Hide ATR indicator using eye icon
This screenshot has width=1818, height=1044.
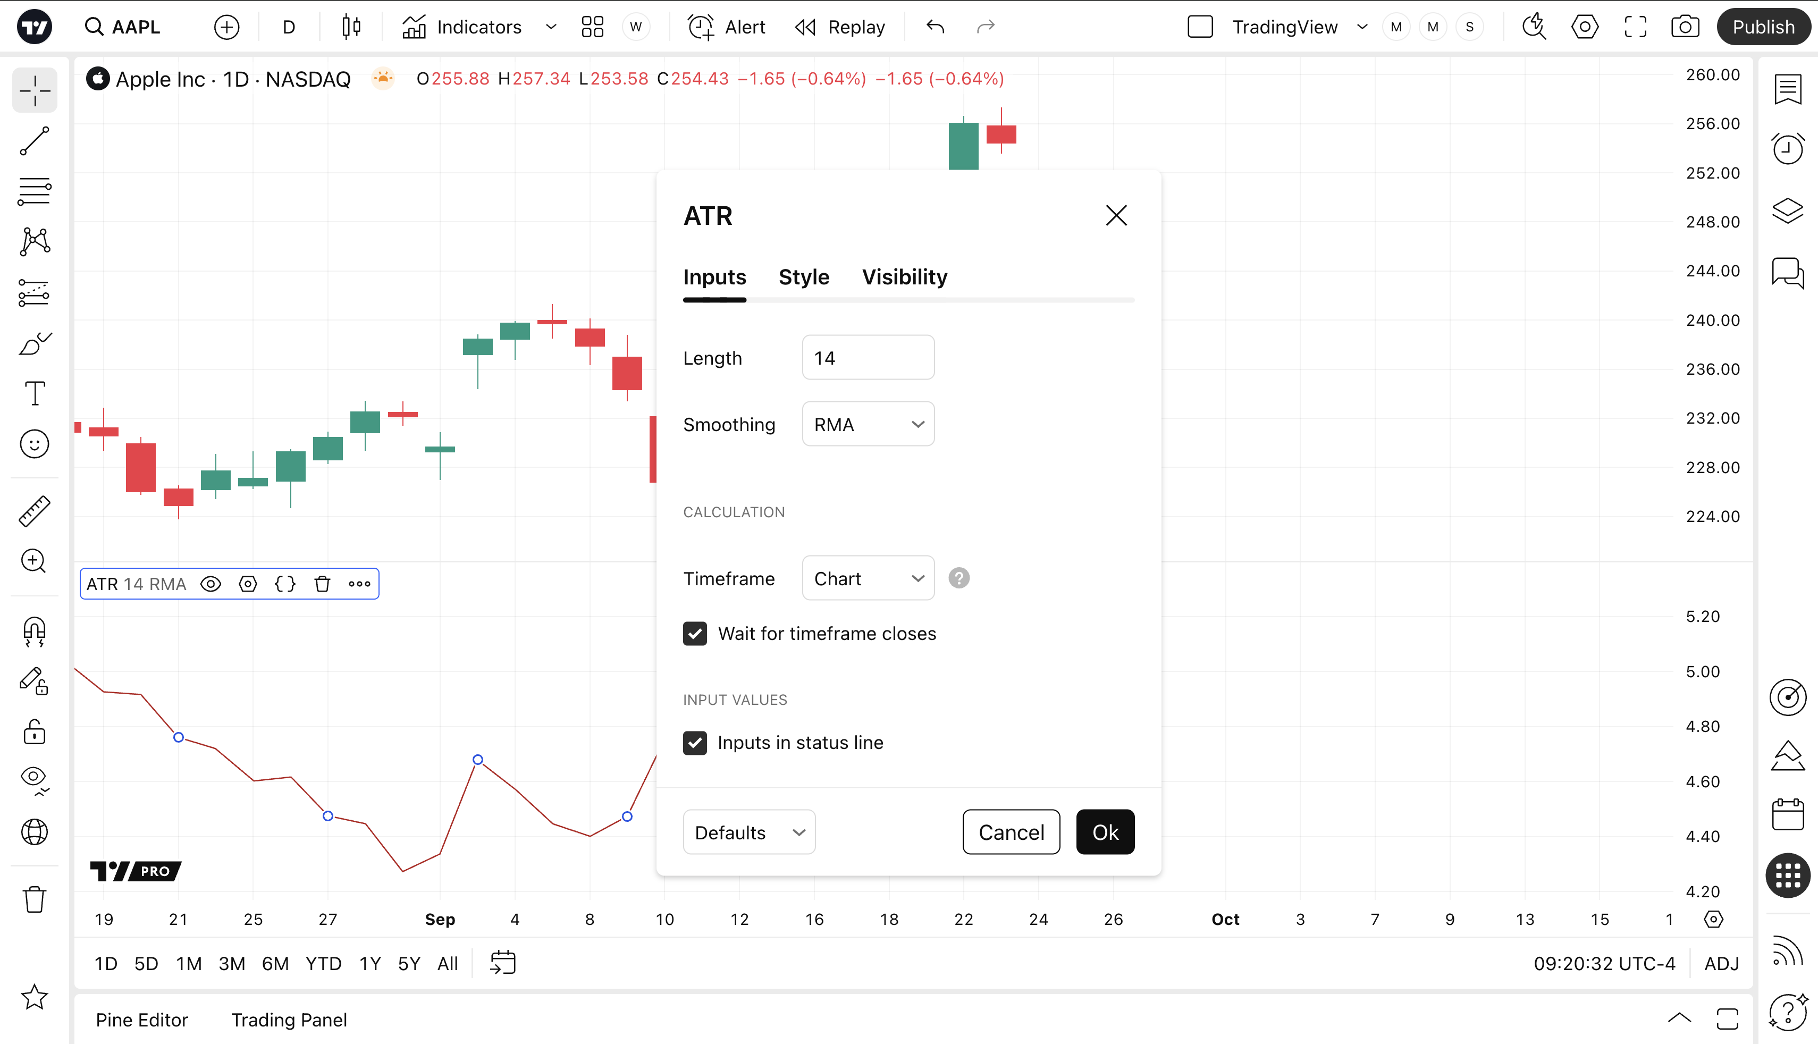[211, 584]
